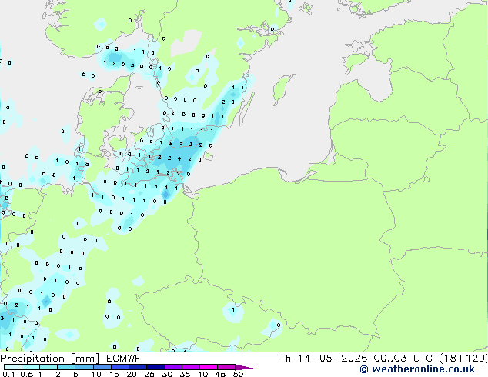Click the '15' legend scale label
The height and width of the screenshot is (377, 488).
(x=114, y=374)
